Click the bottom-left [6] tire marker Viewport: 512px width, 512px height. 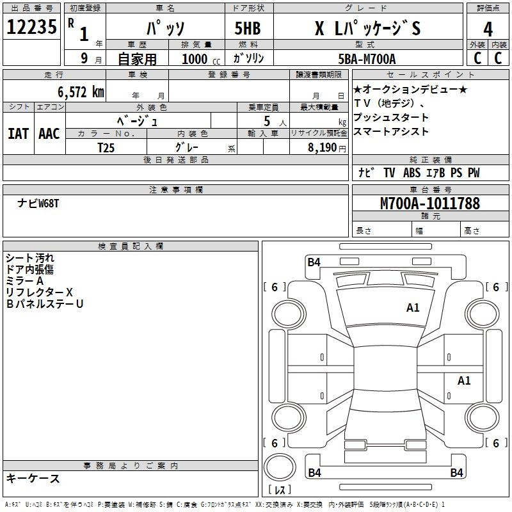coord(275,443)
